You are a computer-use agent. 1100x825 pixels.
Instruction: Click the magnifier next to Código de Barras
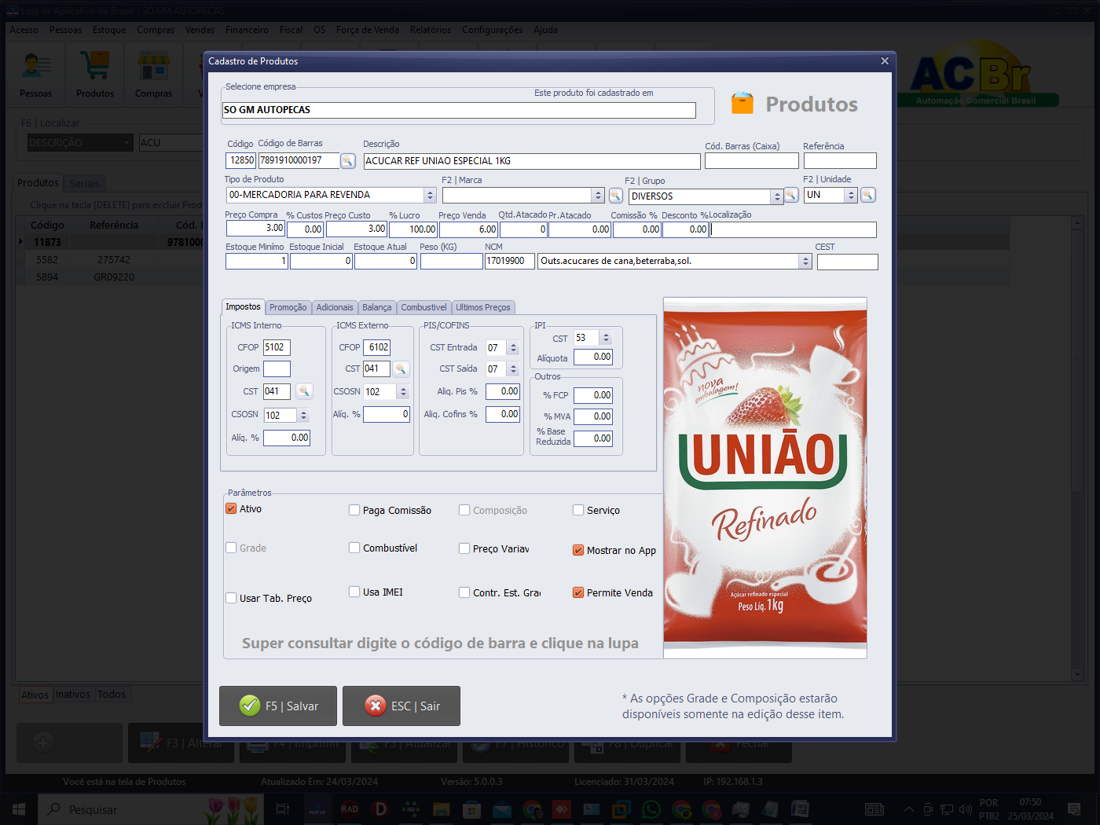(x=347, y=161)
